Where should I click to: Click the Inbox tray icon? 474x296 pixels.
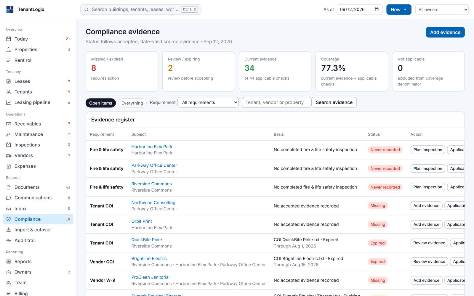point(9,208)
